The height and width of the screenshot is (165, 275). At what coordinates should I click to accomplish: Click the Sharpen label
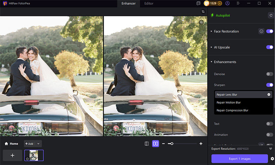[x=219, y=85]
